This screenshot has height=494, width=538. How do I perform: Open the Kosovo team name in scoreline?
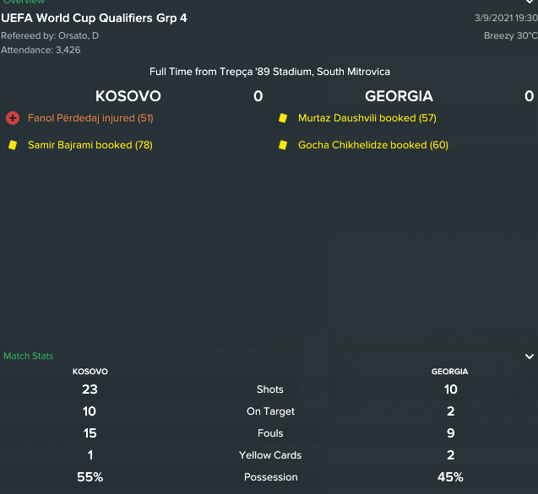(x=128, y=96)
